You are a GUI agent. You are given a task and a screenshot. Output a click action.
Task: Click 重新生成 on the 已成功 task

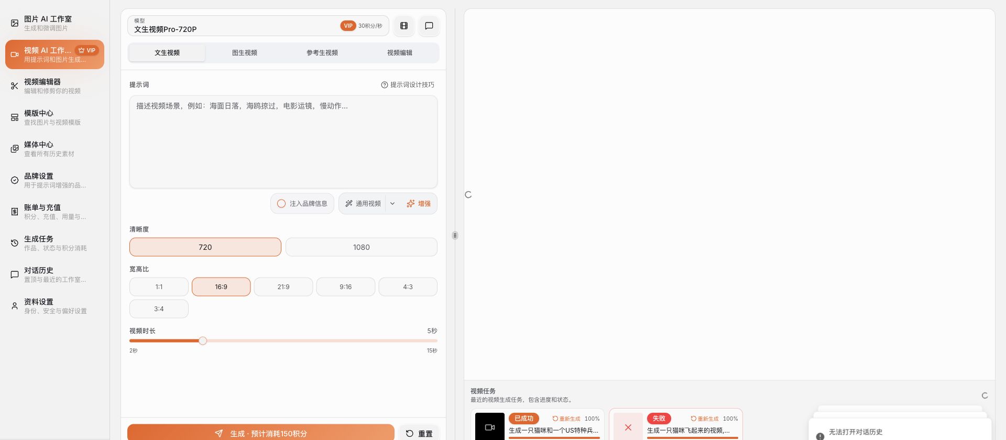[x=566, y=419]
